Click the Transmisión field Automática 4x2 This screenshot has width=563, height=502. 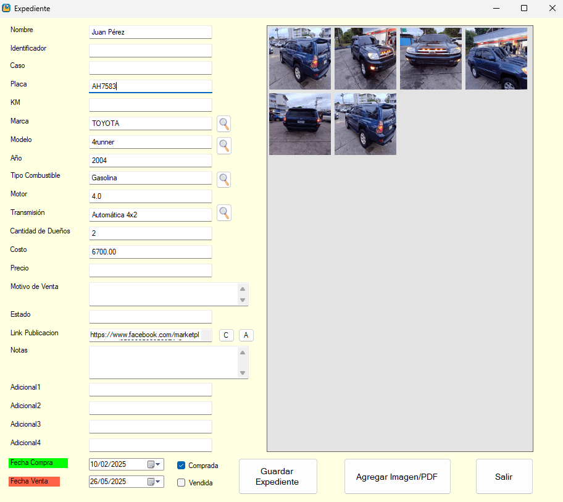coord(151,215)
